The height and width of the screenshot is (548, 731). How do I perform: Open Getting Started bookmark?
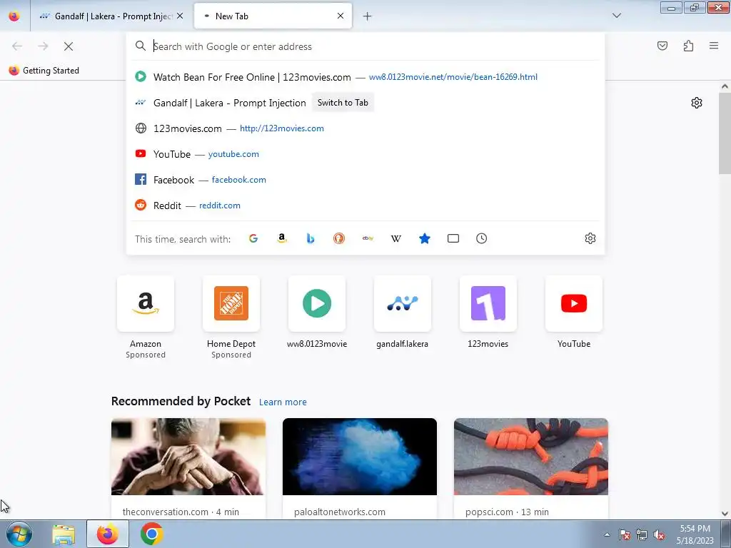coord(44,71)
